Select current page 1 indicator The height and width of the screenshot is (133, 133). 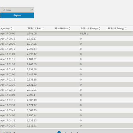pos(59,132)
